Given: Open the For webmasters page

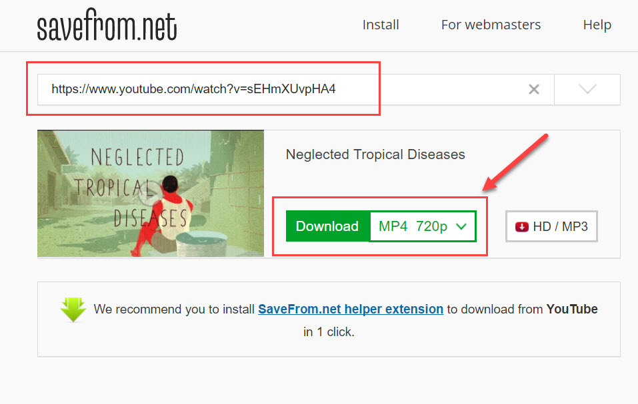Looking at the screenshot, I should click(x=491, y=25).
